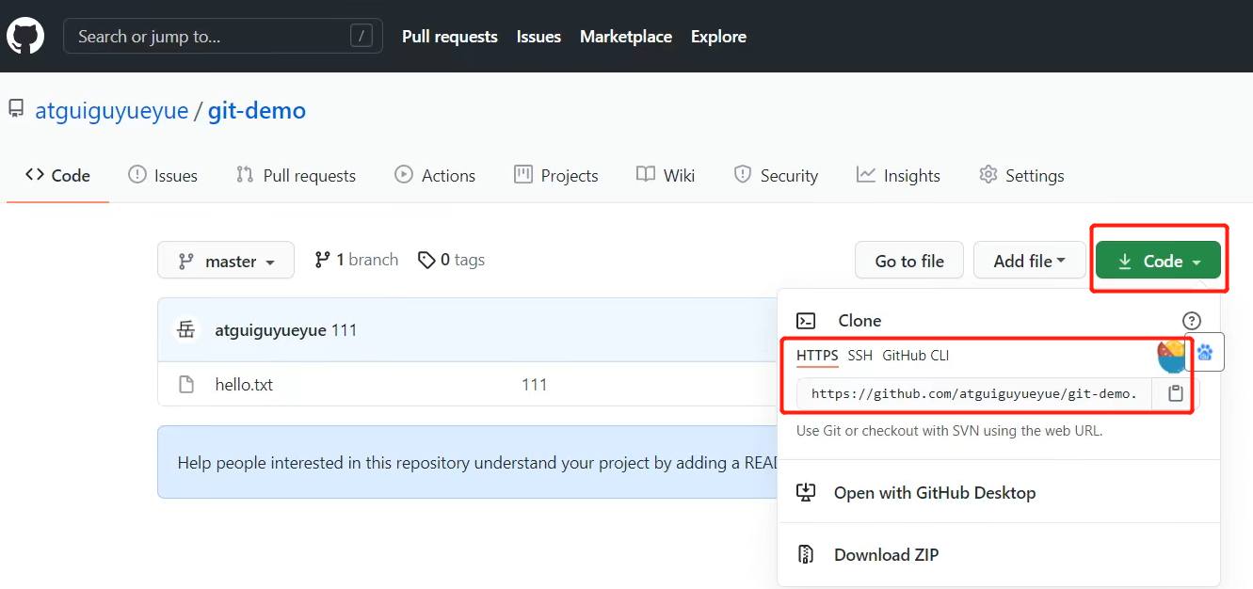This screenshot has width=1253, height=589.
Task: Switch to the Projects tab
Action: (x=556, y=175)
